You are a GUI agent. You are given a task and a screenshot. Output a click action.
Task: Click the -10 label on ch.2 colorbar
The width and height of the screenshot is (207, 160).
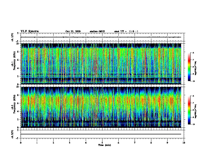pyautogui.click(x=193, y=124)
